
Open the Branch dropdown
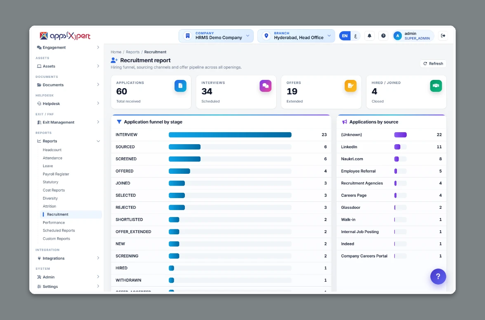click(296, 36)
